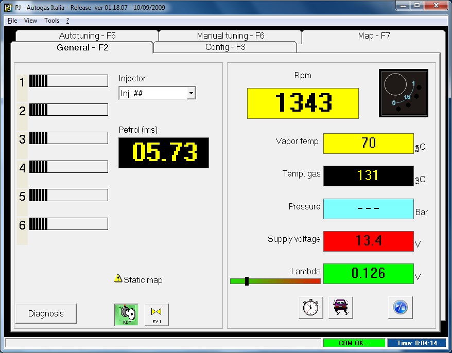The width and height of the screenshot is (452, 353).
Task: Click the purple car icon button
Action: (x=340, y=308)
